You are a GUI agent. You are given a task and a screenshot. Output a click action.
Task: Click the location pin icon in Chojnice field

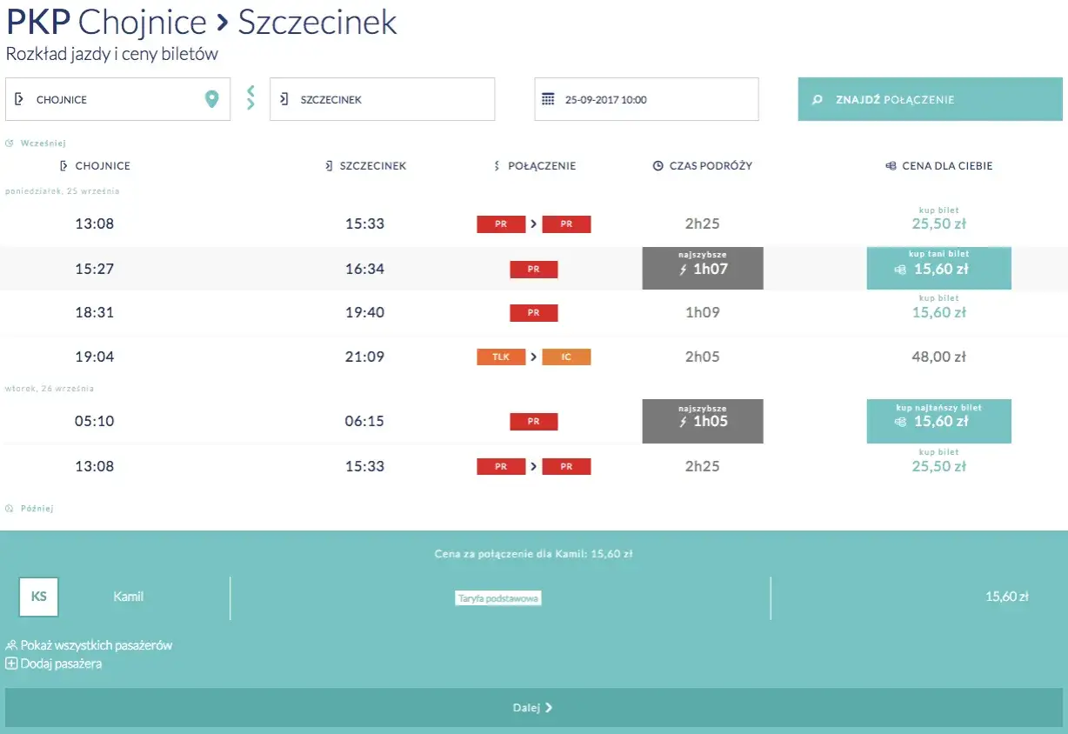[x=211, y=100]
